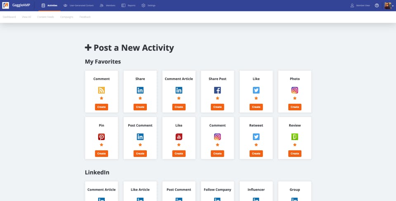Click the Pinterest icon on the Pin card

(101, 137)
